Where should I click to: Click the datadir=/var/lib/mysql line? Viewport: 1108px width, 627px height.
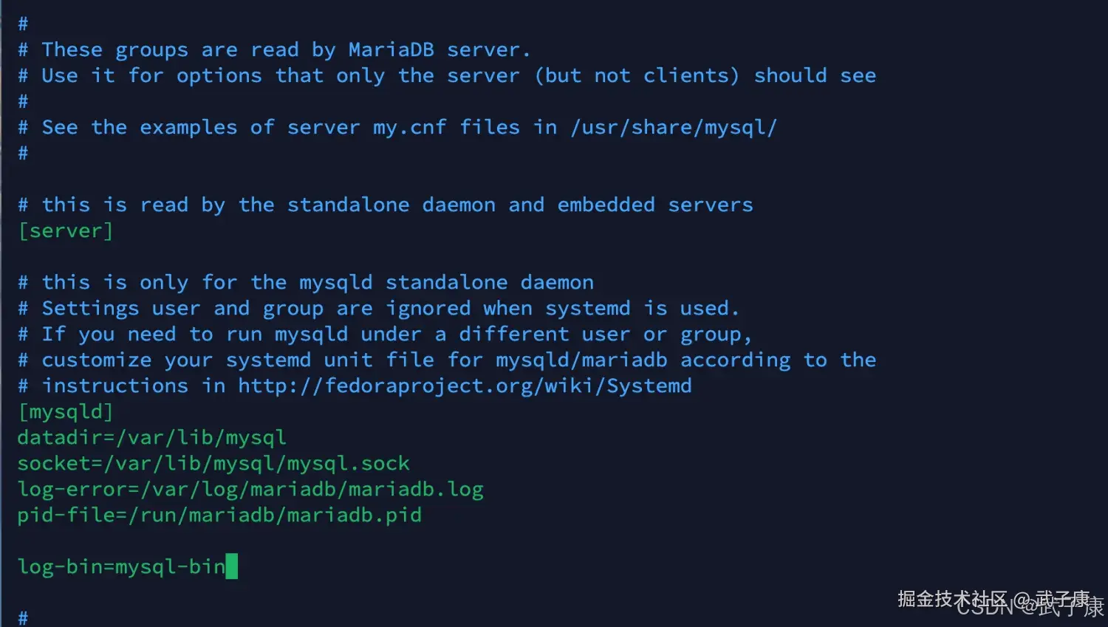click(151, 437)
